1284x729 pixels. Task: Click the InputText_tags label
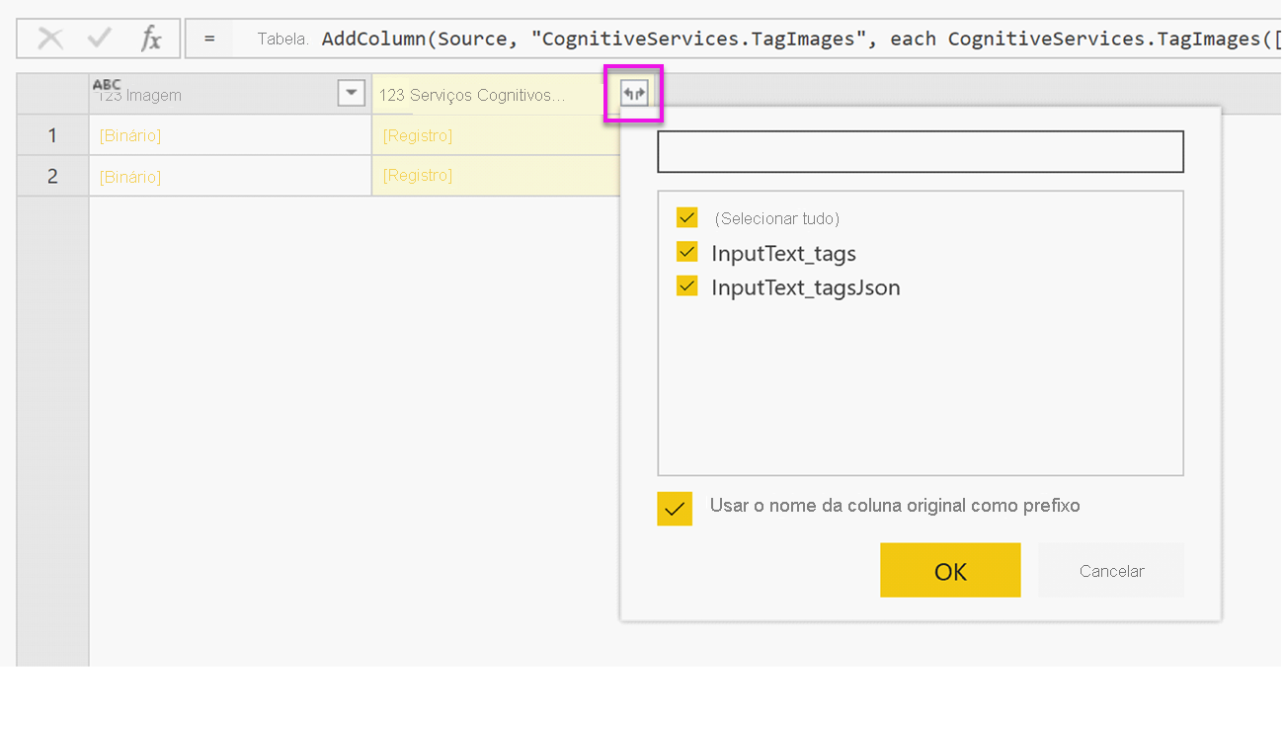click(x=783, y=253)
